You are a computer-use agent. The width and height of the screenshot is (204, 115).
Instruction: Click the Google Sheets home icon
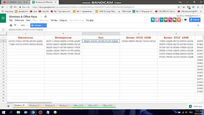click(3, 18)
